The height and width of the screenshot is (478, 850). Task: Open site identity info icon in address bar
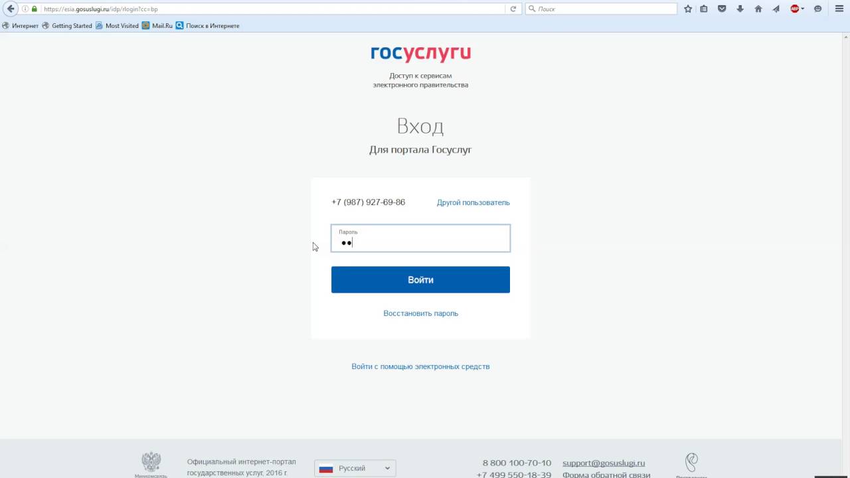tap(25, 9)
